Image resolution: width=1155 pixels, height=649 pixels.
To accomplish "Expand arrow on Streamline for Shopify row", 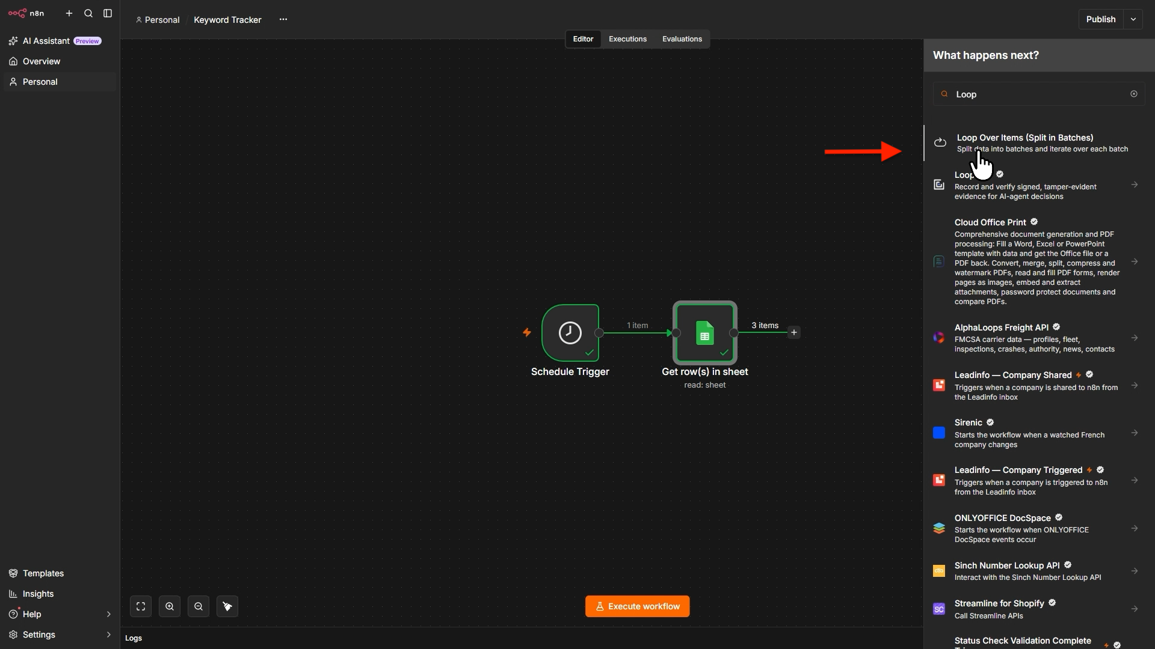I will pos(1135,609).
